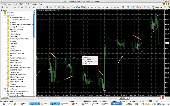The width and height of the screenshot is (170, 106).
Task: Open the Insert menu
Action: [15, 4]
